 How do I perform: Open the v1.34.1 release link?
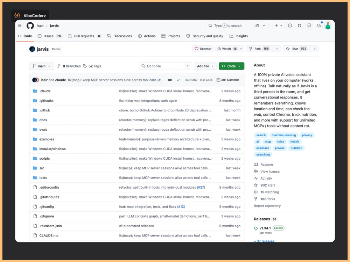[x=265, y=228]
